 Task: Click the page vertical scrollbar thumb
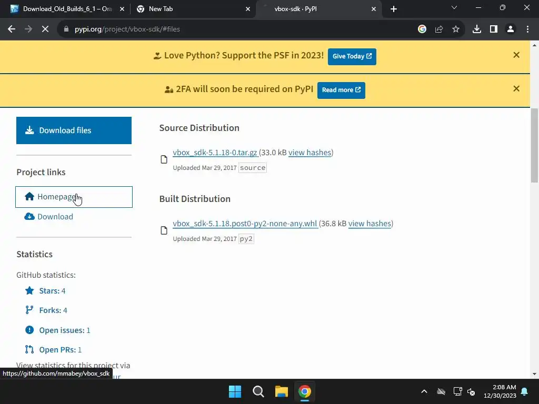[534, 145]
